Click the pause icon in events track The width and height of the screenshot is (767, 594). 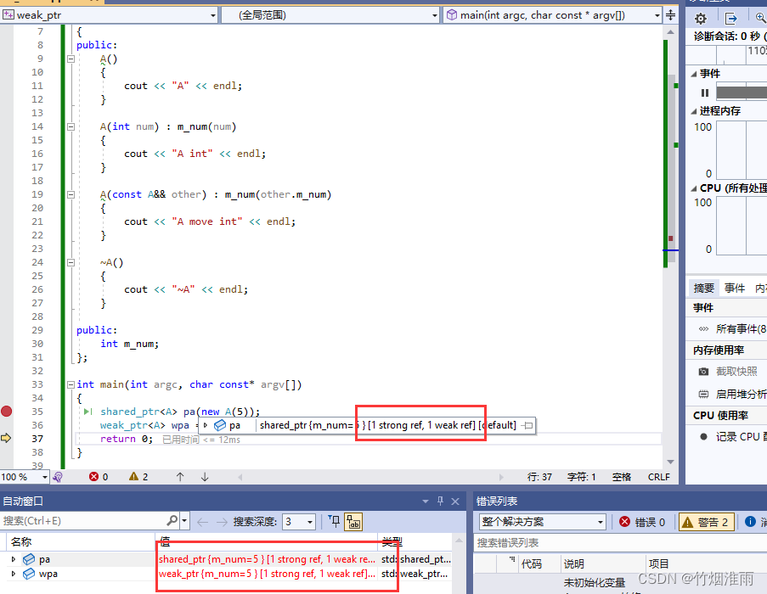(x=704, y=92)
